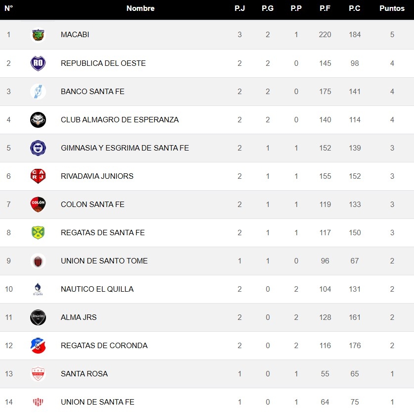Click the P.F column header
The image size is (414, 415).
(325, 8)
